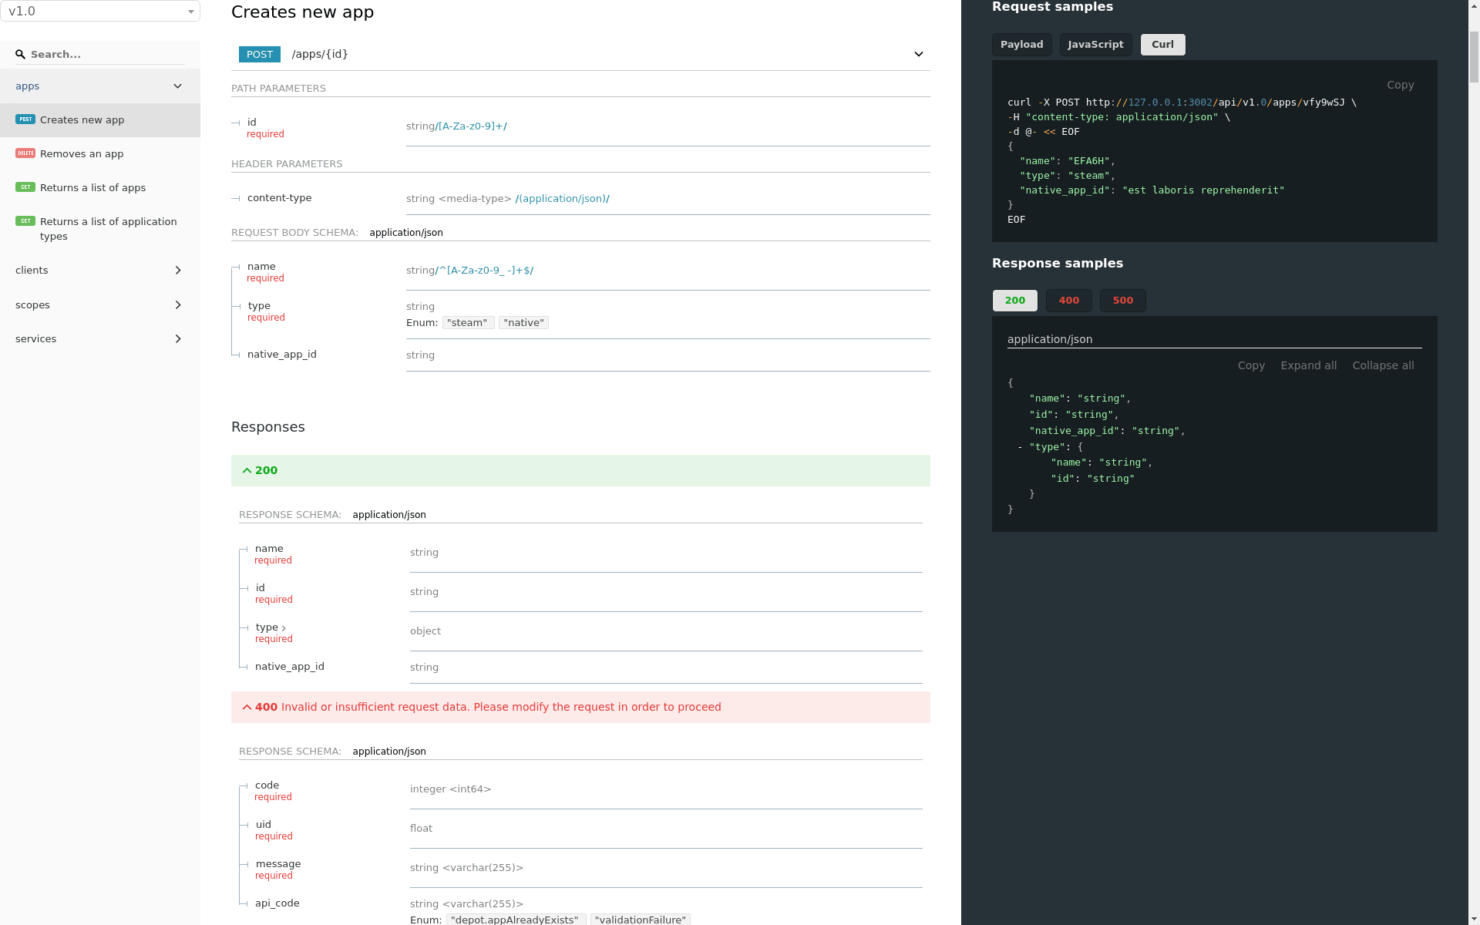Image resolution: width=1480 pixels, height=925 pixels.
Task: Click the Collapse all link in Response samples
Action: pyautogui.click(x=1383, y=365)
